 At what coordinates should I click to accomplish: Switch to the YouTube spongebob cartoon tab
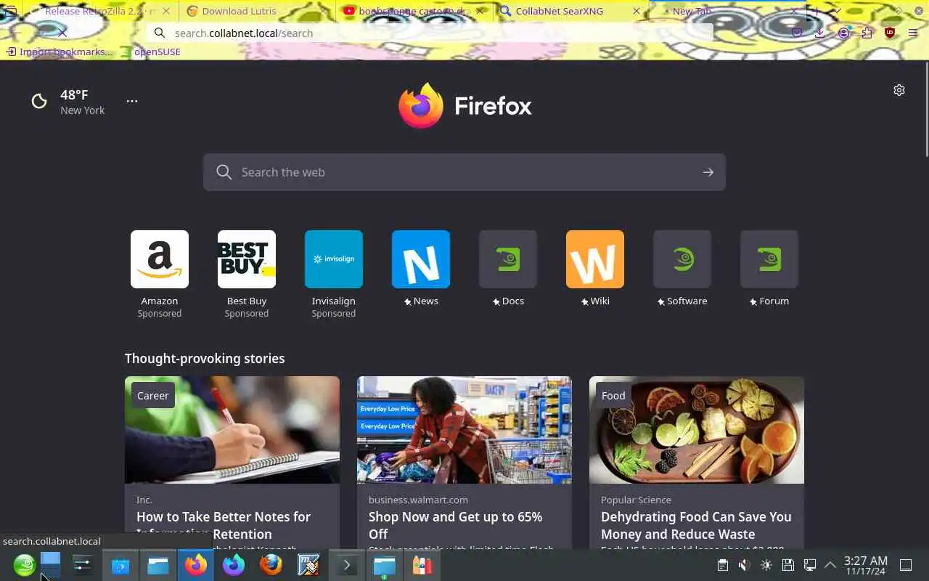click(414, 11)
